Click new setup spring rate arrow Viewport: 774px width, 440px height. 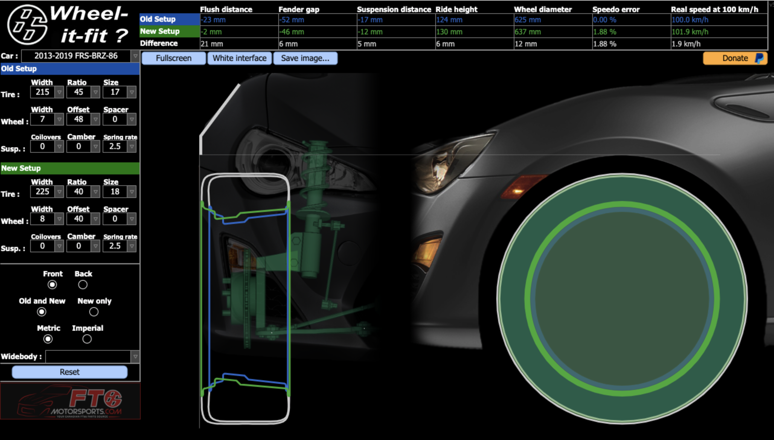(132, 246)
